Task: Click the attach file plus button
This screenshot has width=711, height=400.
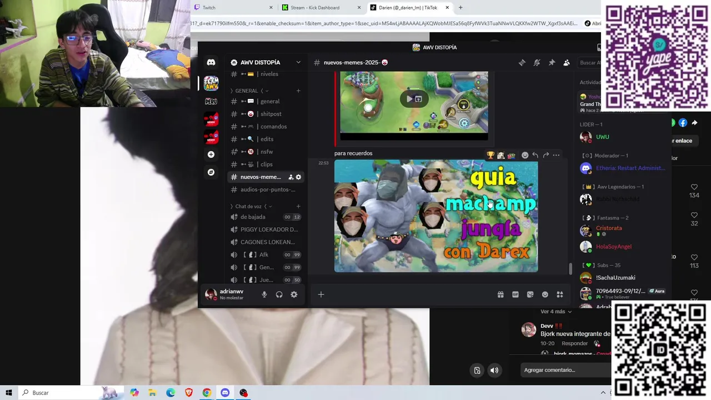Action: [321, 294]
